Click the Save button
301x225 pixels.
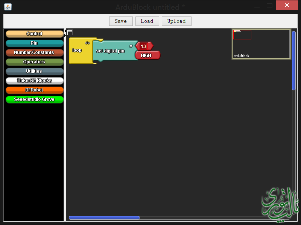tap(121, 21)
